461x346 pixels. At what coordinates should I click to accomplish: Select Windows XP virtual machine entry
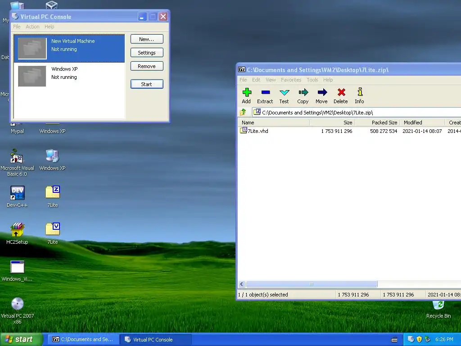tap(69, 76)
